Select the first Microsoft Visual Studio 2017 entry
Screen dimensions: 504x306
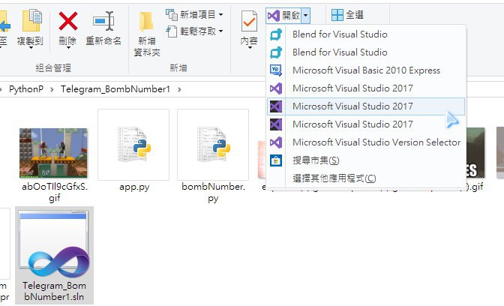pos(366,88)
